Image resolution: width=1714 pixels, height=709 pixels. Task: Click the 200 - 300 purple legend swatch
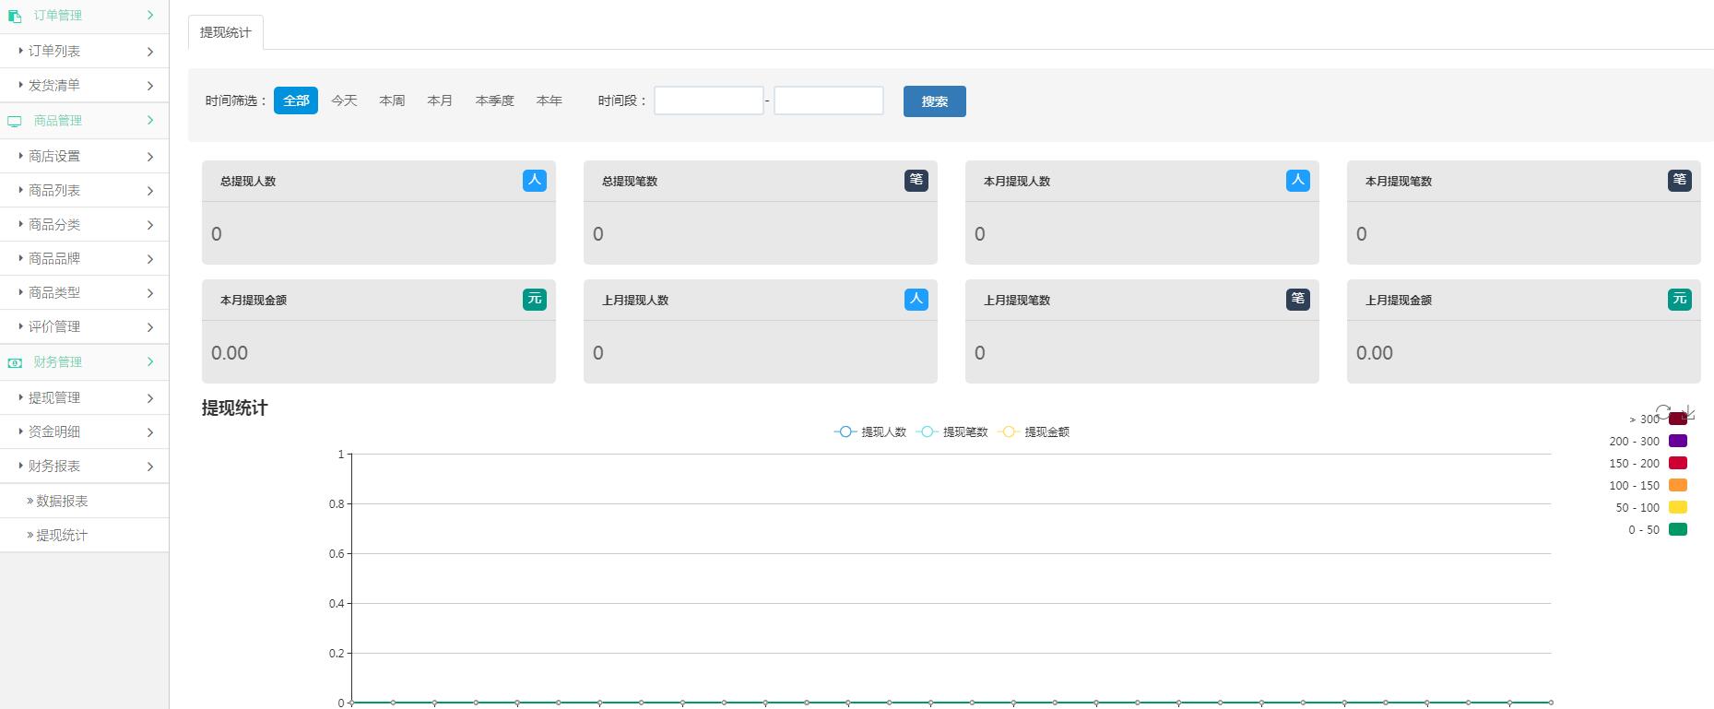coord(1678,441)
